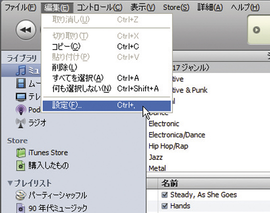The height and width of the screenshot is (213, 270).
Task: Select 購入したもの in the sidebar
Action: pos(48,165)
